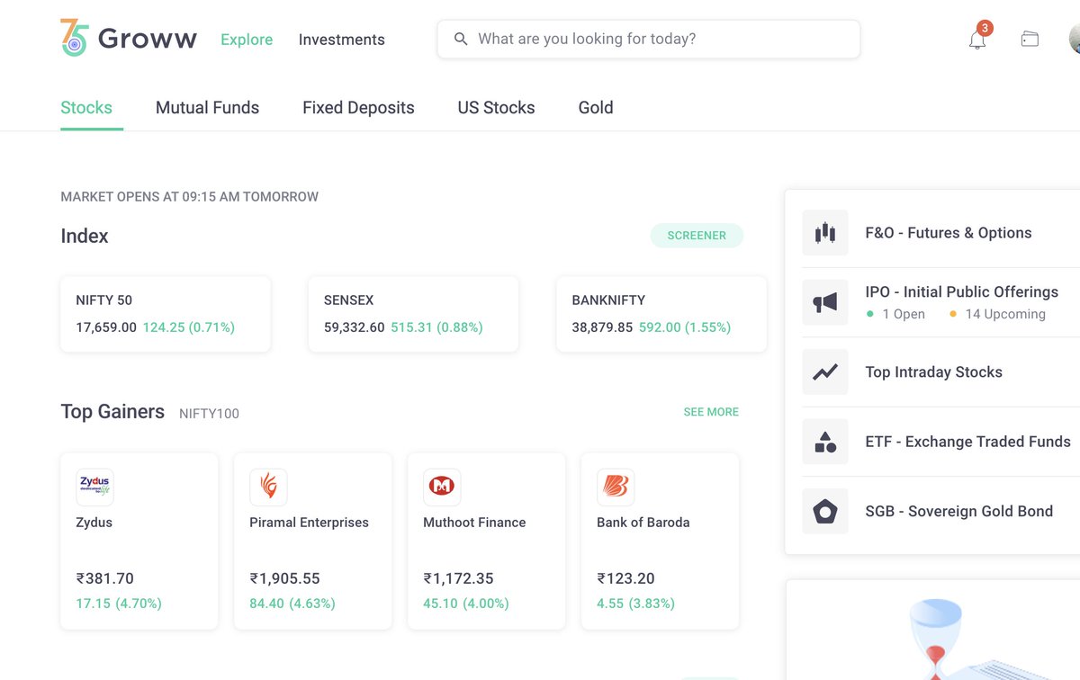The width and height of the screenshot is (1080, 680).
Task: Select the Stocks tab
Action: (86, 108)
